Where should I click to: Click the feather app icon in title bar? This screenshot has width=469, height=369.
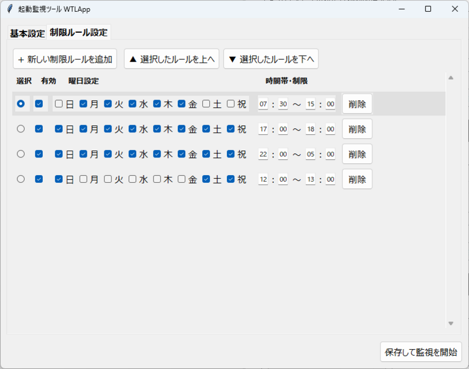(9, 9)
